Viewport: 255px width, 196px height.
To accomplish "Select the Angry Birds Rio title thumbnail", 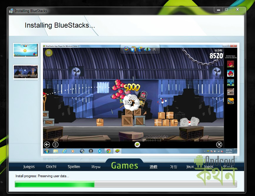I will coord(26,50).
